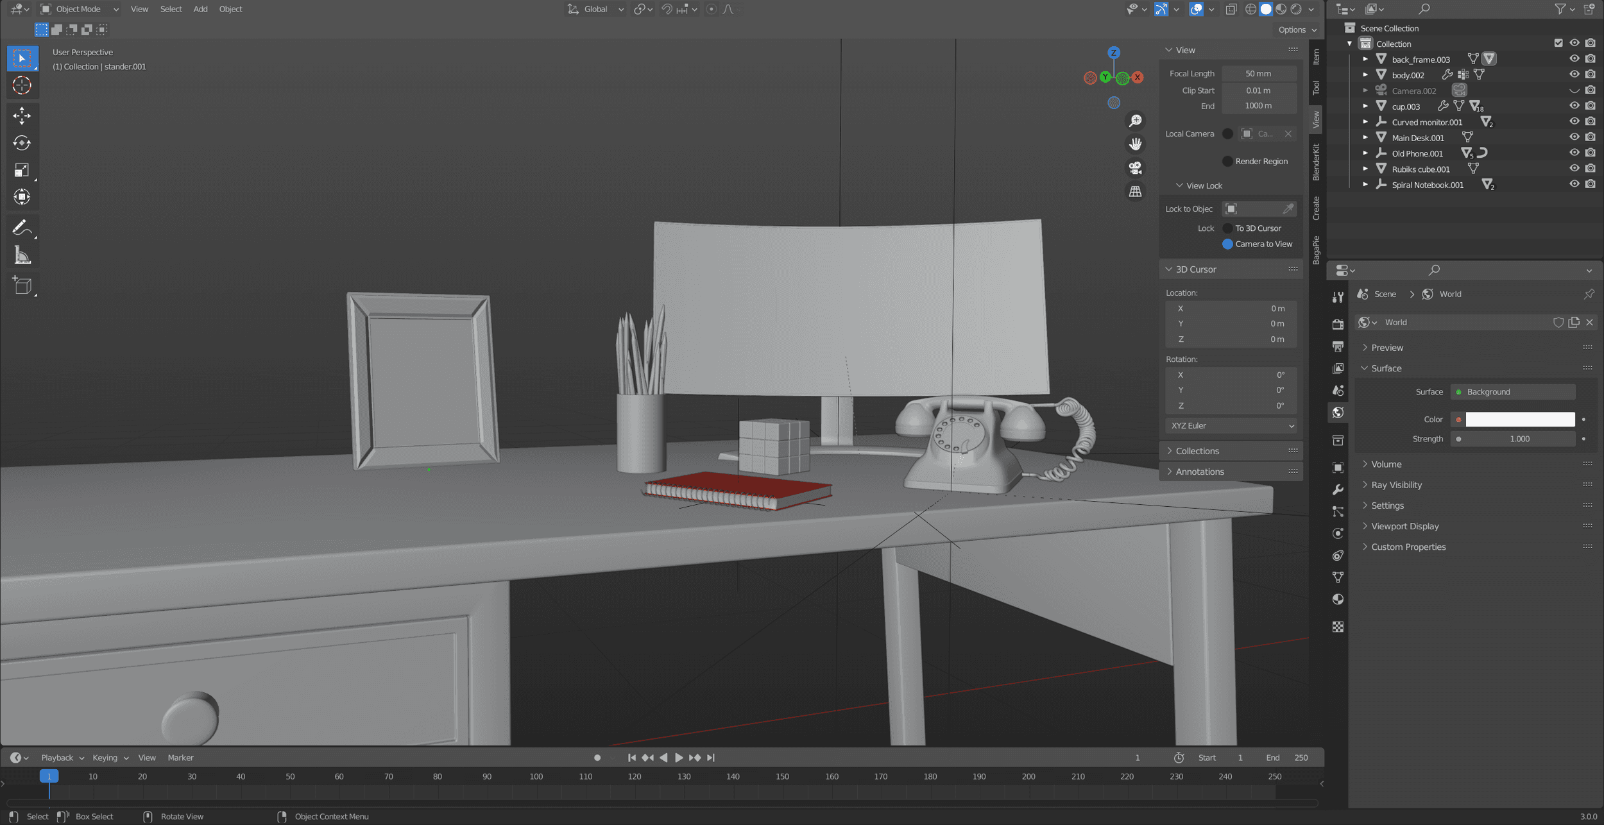Click the viewport Options button

1297,30
